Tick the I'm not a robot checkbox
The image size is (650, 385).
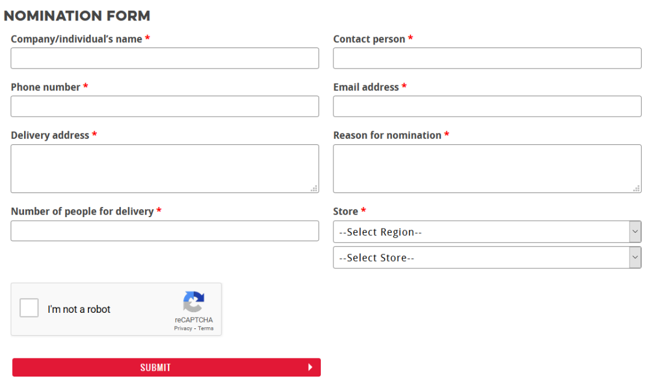[29, 308]
